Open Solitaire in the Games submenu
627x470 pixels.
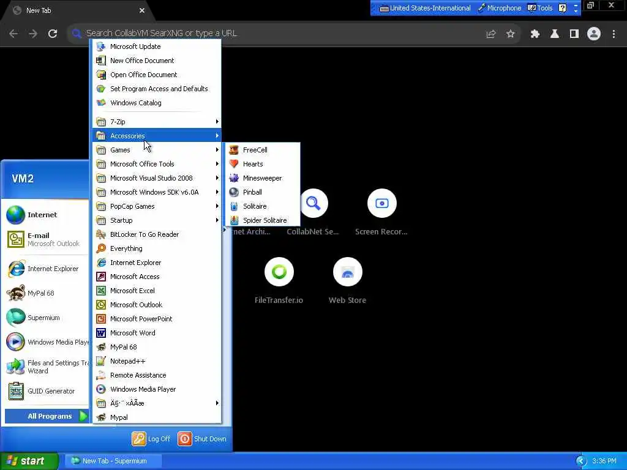(x=263, y=206)
